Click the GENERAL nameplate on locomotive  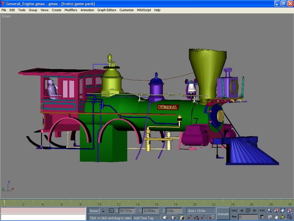pos(168,107)
